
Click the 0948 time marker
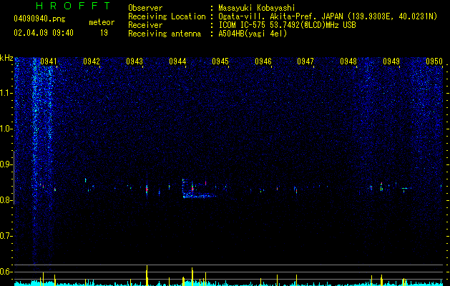348,61
